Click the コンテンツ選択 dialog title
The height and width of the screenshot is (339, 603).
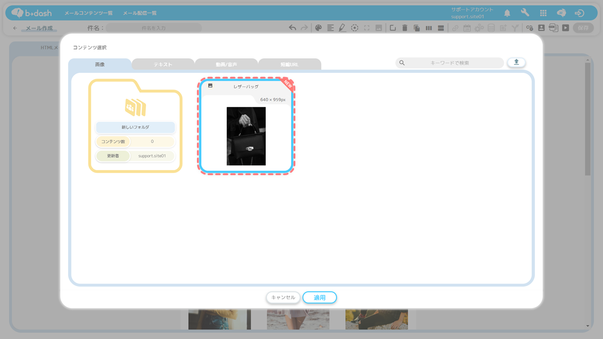(90, 48)
